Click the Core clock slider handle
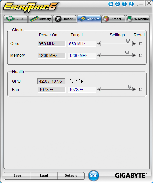The width and height of the screenshot is (153, 183). [x=128, y=41]
